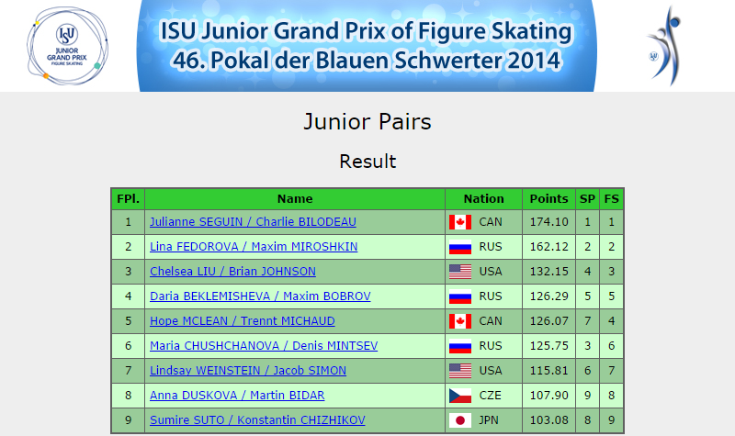Open Sumire SUTO / Konstantin CHIZHIKOV link
735x436 pixels.
tap(257, 420)
